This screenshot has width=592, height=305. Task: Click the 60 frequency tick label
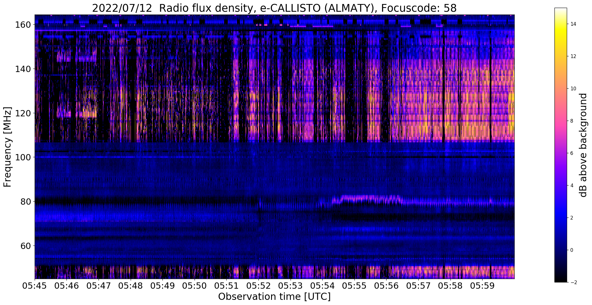tap(26, 246)
